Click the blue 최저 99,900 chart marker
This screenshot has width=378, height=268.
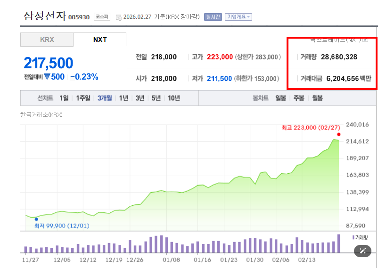[x=36, y=219]
